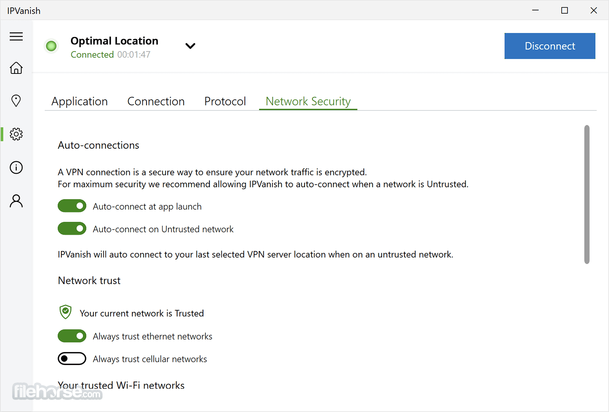Open the Settings gear icon
Viewport: 609px width, 412px height.
tap(16, 134)
